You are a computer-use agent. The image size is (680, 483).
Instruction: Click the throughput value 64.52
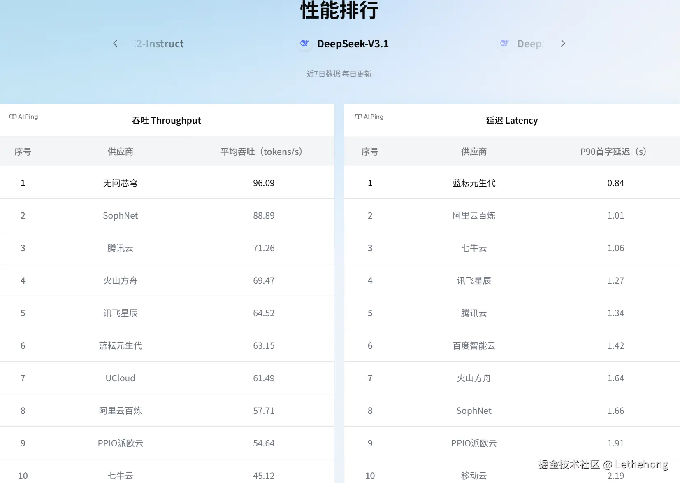(x=264, y=313)
